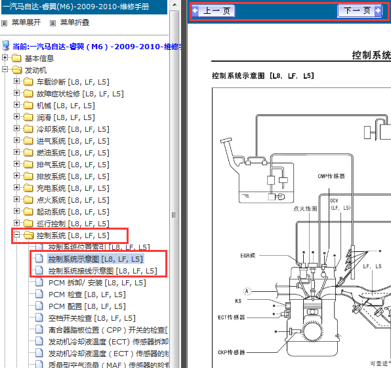Click tree panel scrollbar up arrow

coord(175,4)
